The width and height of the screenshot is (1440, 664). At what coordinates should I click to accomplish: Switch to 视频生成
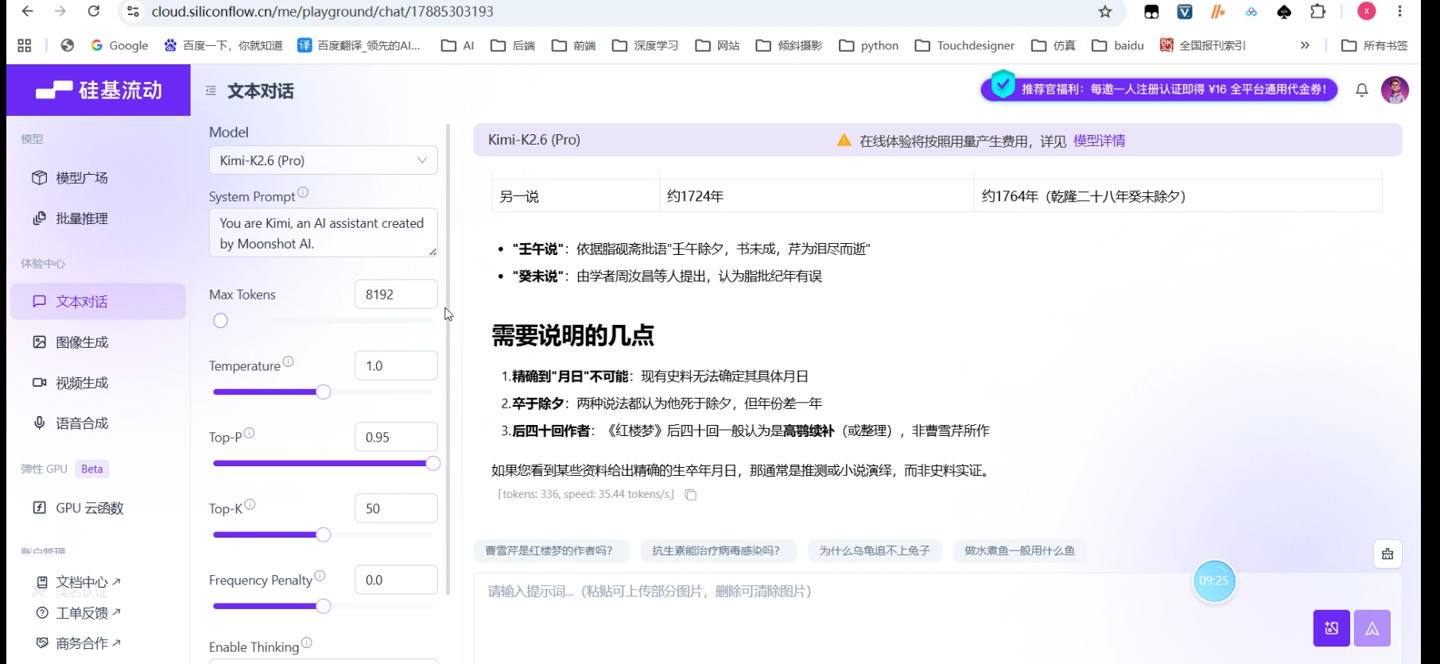click(99, 383)
